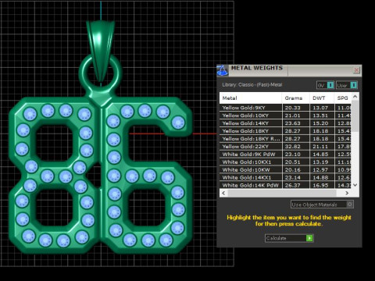The height and width of the screenshot is (281, 375).
Task: Close the Metal Weights panel
Action: 356,70
